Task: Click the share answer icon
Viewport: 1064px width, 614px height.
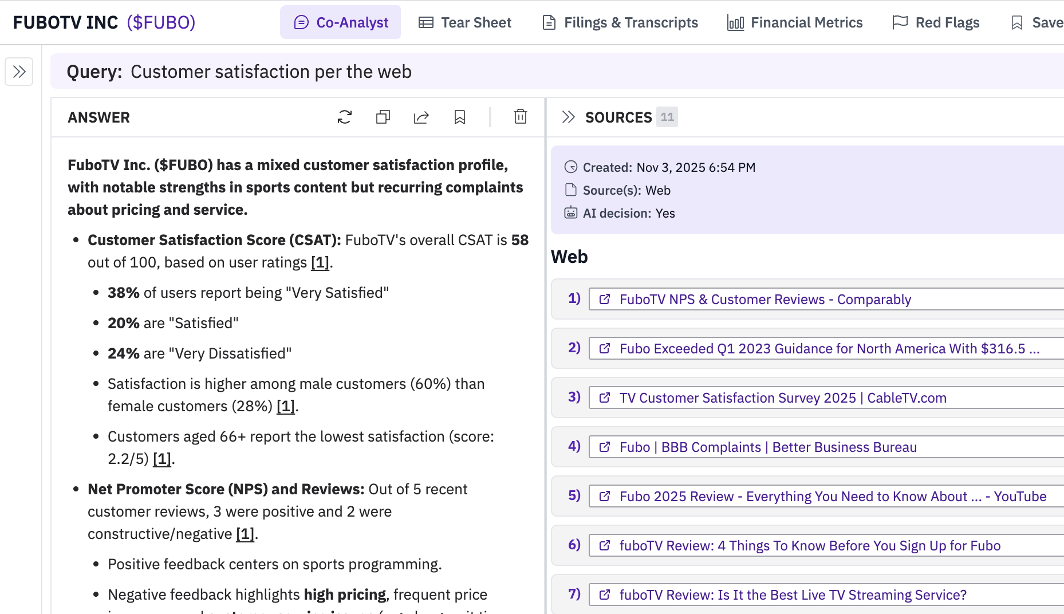Action: (x=421, y=117)
